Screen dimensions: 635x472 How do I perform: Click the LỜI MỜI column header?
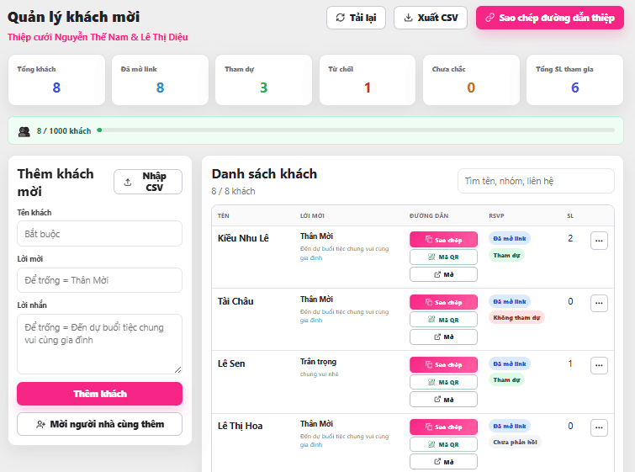[312, 216]
